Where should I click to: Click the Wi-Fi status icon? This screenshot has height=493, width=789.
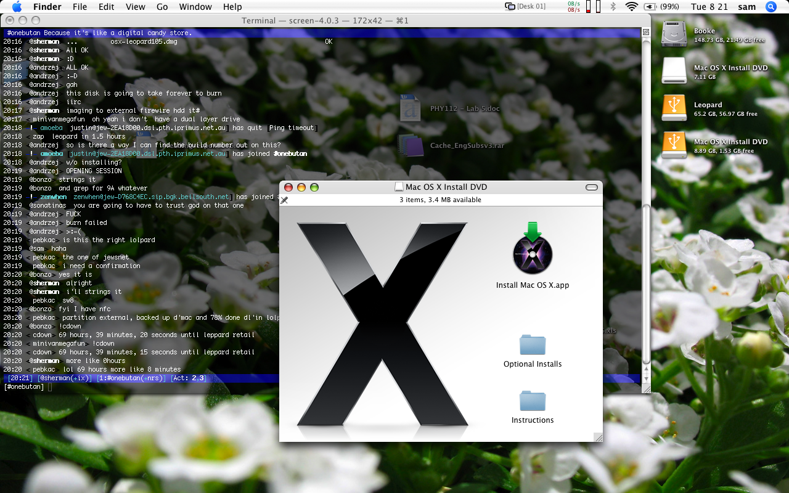[x=631, y=7]
